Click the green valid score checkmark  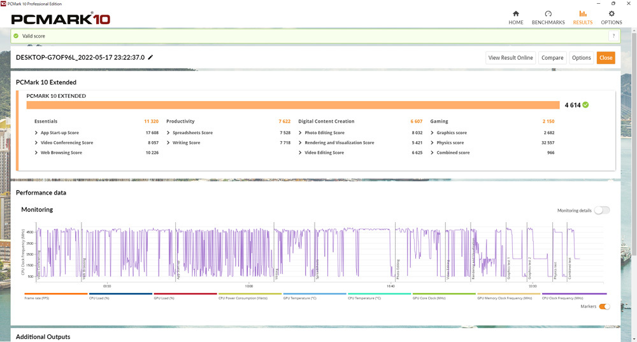(x=16, y=36)
